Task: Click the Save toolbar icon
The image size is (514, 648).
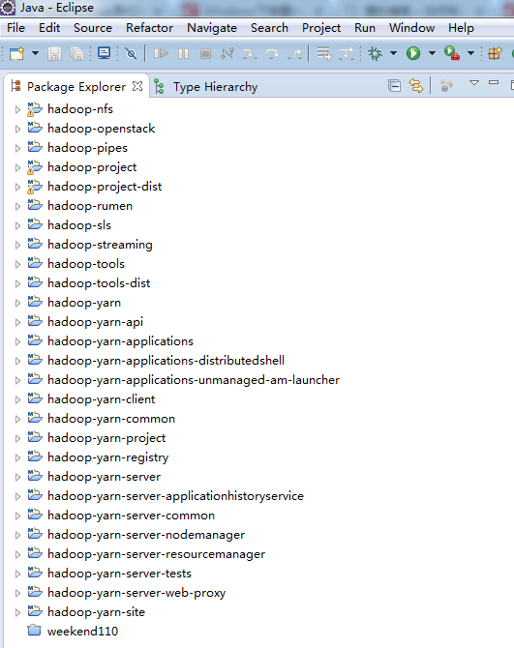Action: [54, 54]
